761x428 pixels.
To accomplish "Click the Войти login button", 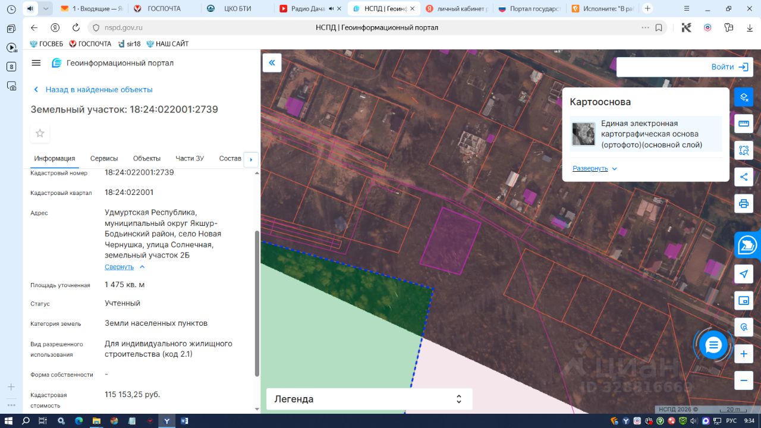I will [729, 67].
